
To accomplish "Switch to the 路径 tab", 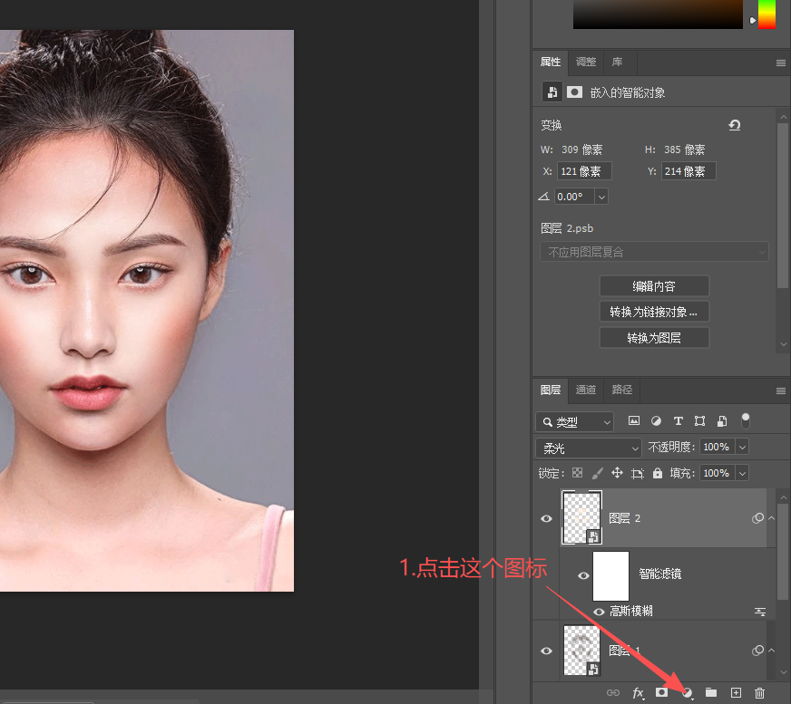I will 621,390.
